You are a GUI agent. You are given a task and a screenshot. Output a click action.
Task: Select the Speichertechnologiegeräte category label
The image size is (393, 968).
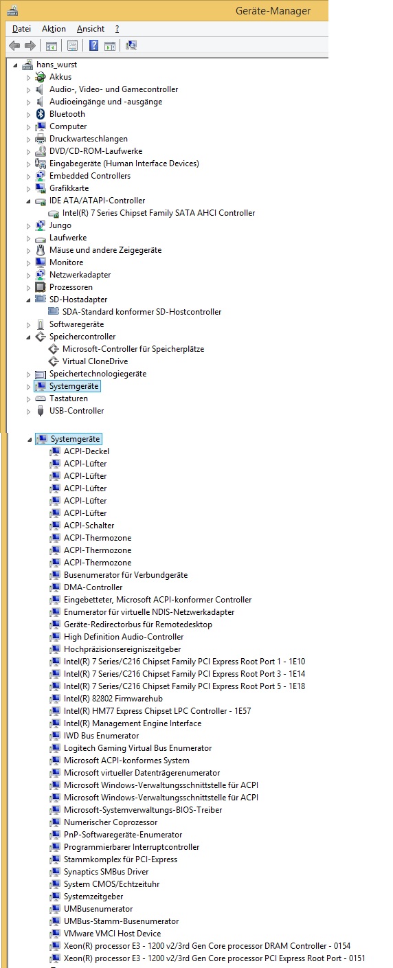pyautogui.click(x=98, y=374)
